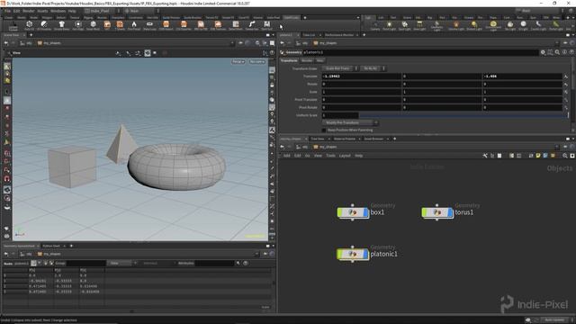576x324 pixels.
Task: Click the flame Pyro Preset shelf tool
Action: tap(134, 24)
